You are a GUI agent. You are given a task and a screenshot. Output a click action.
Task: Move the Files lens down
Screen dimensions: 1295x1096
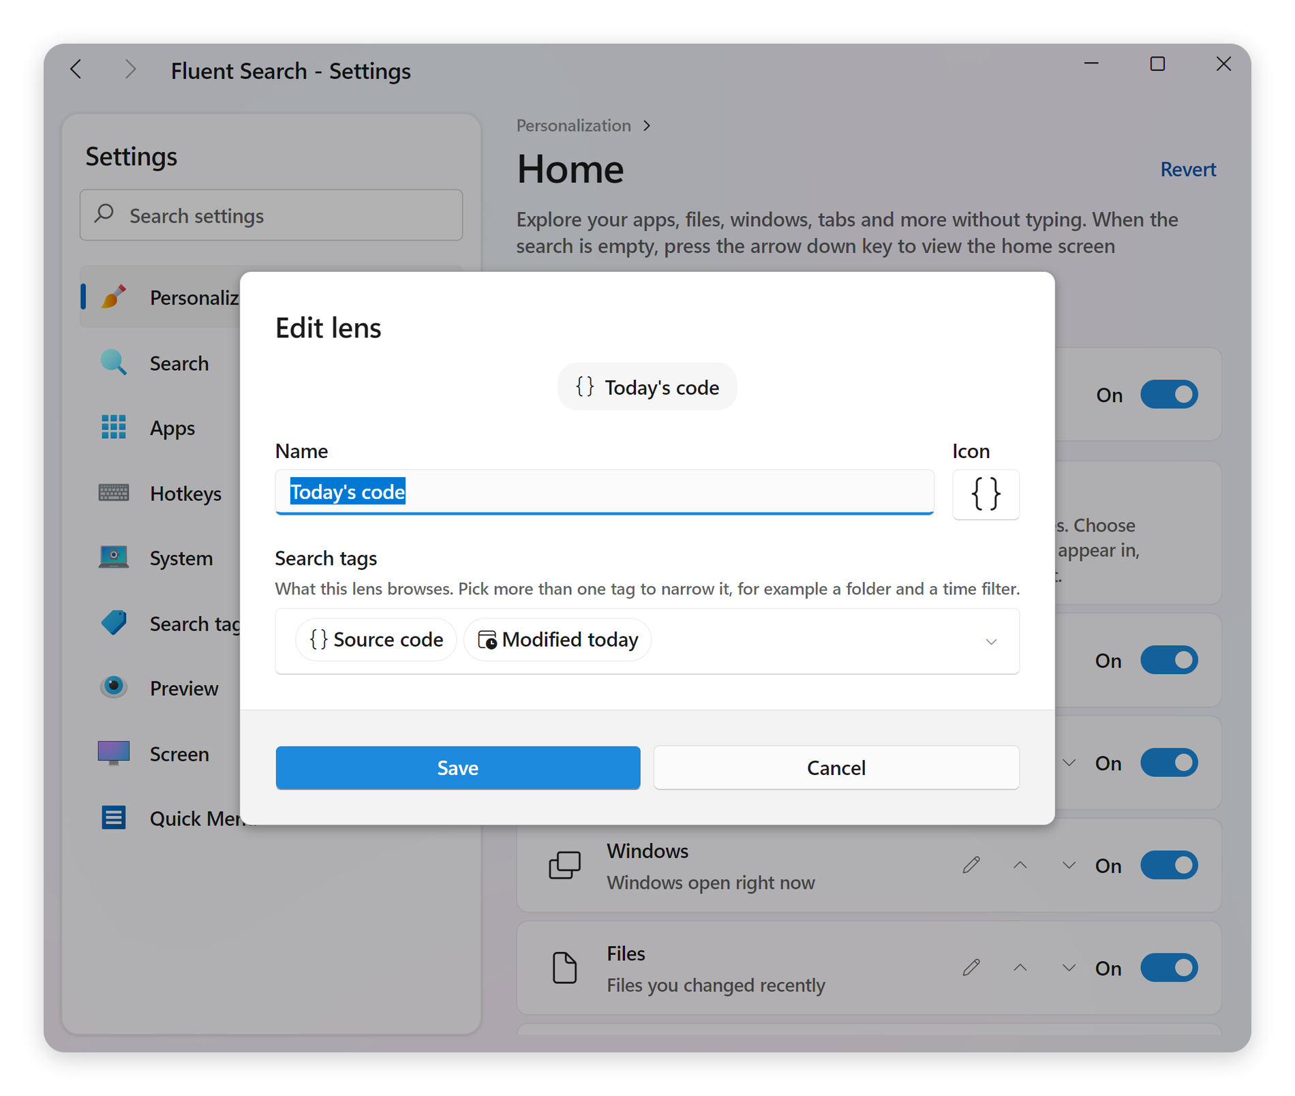(x=1069, y=967)
